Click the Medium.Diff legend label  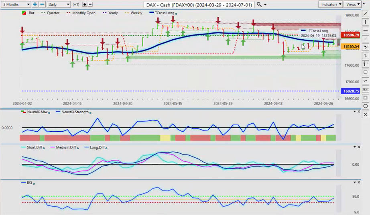tap(66, 147)
